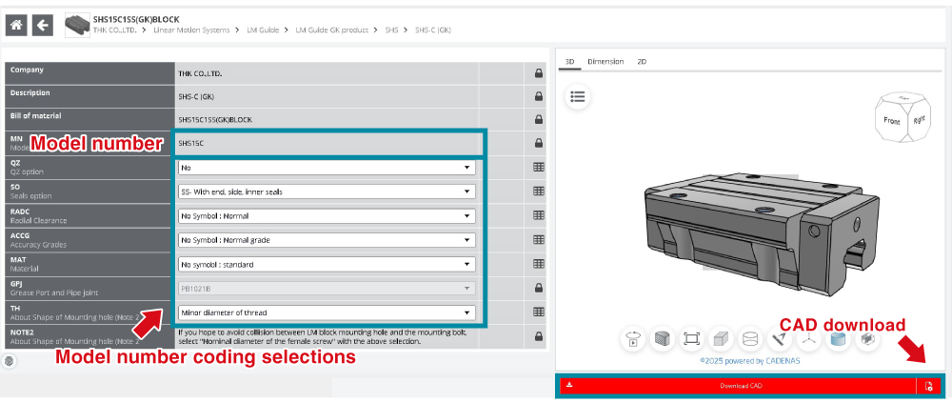Click the SHS15C1SS(GK)BLOCK bill of material value
Image resolution: width=952 pixels, height=403 pixels.
pos(215,120)
